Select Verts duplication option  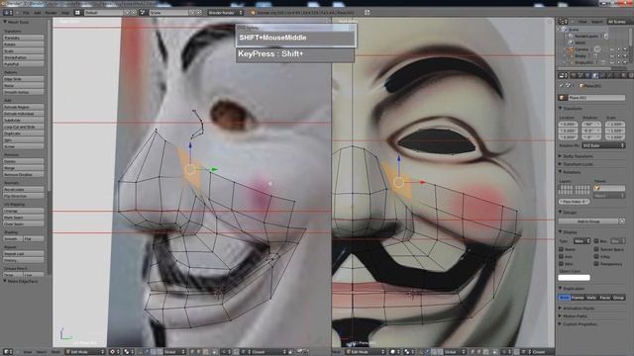tap(591, 298)
